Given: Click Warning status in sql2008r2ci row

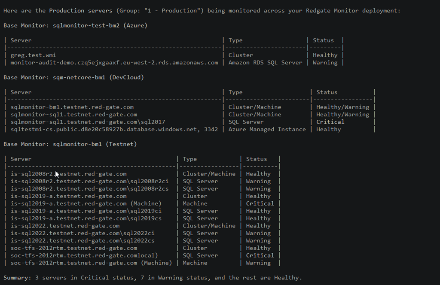Looking at the screenshot, I should (258, 181).
